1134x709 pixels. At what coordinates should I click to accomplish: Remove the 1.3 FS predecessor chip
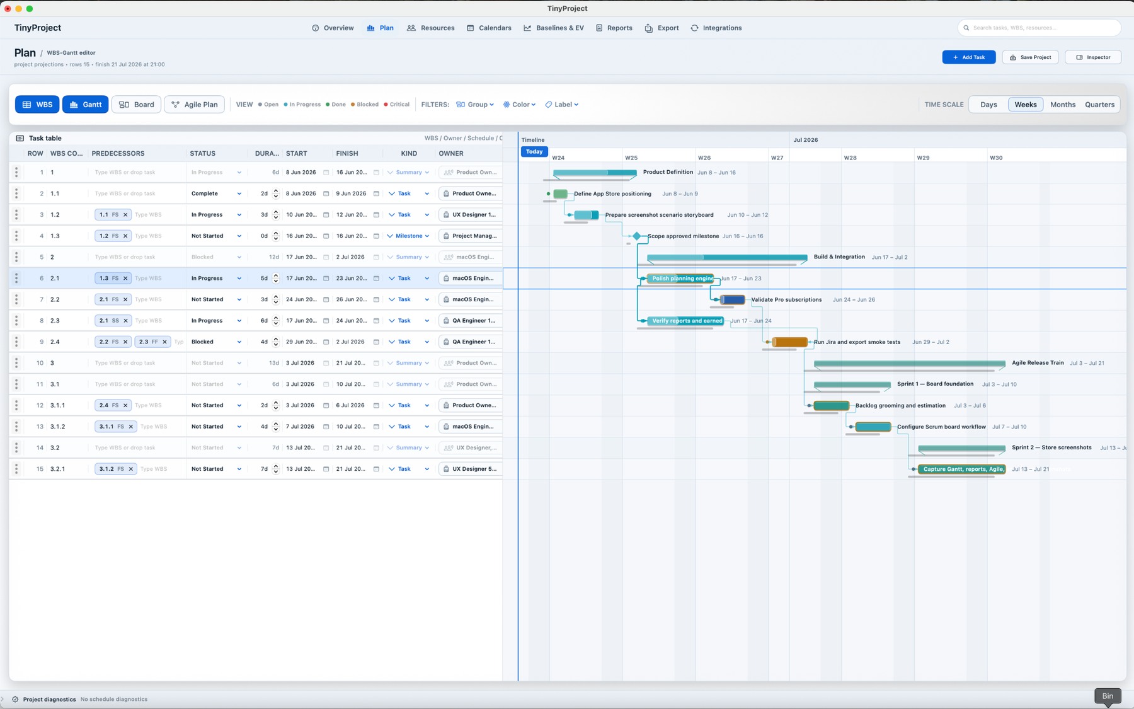[x=125, y=278]
